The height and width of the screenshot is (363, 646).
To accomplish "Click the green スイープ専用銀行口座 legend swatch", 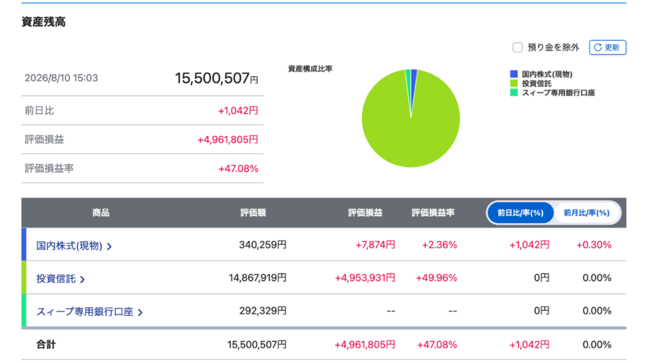I will click(514, 93).
